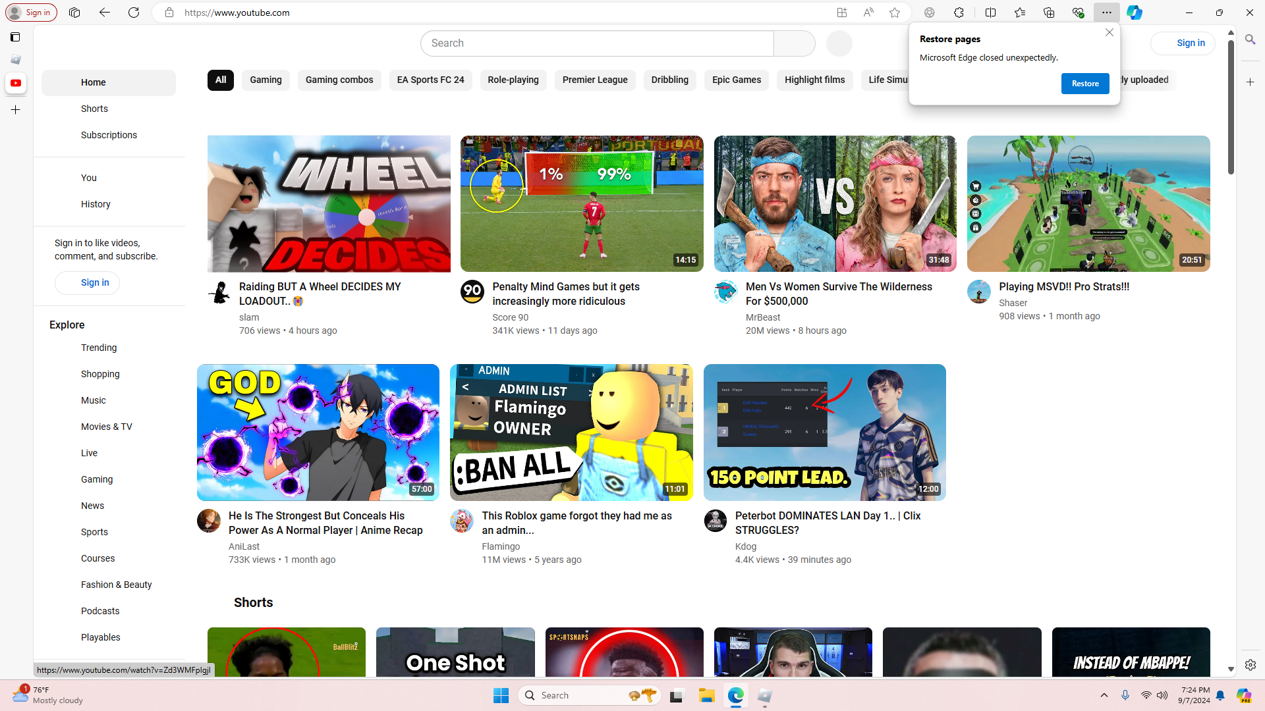Select the Premier League filter chip

pyautogui.click(x=594, y=80)
